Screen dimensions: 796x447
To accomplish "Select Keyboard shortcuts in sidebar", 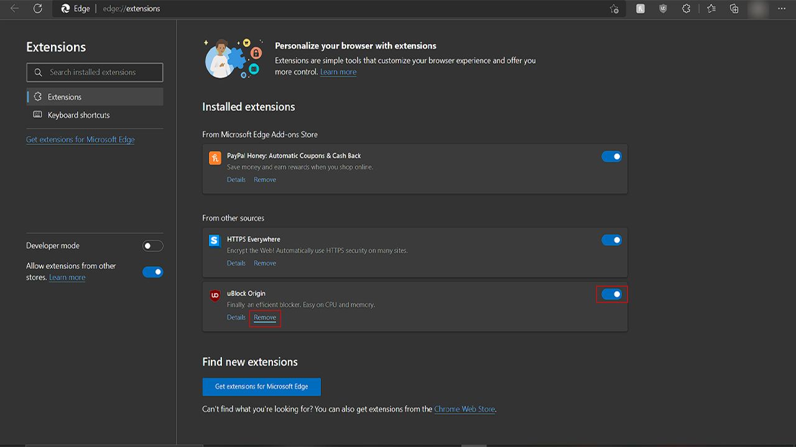I will click(x=78, y=115).
